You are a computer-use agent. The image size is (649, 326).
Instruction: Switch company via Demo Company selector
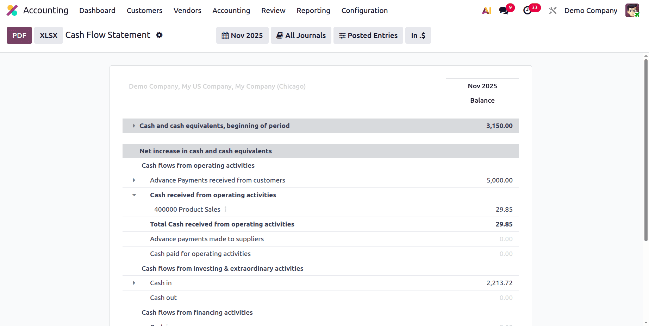pos(591,11)
